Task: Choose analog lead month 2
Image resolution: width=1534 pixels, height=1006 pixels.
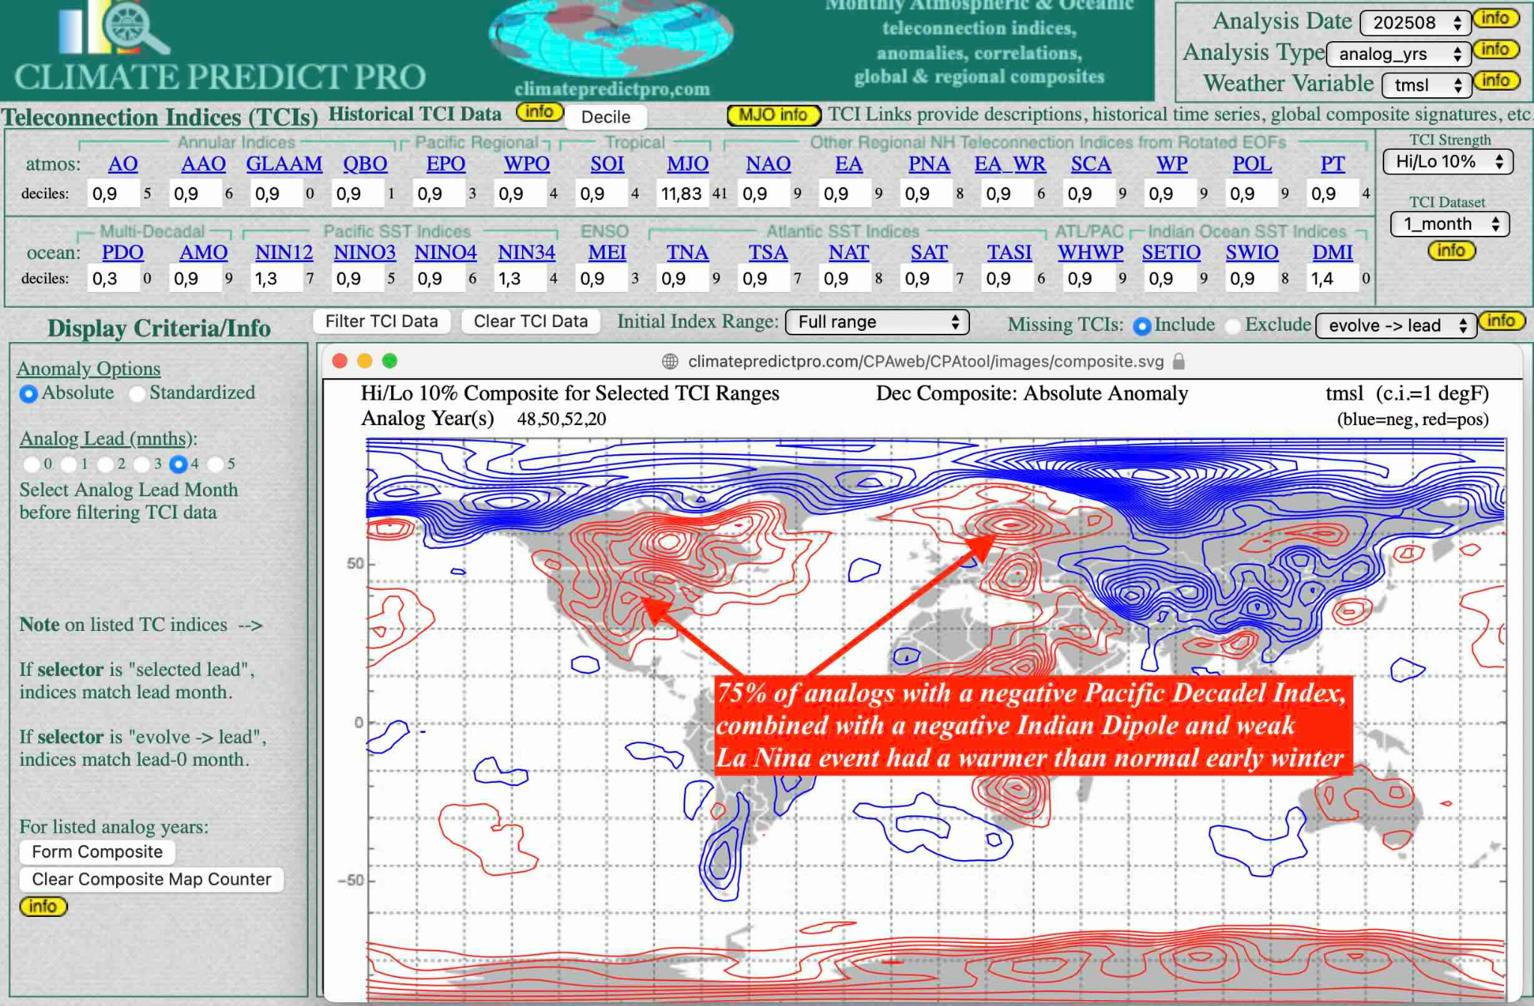Action: click(105, 464)
